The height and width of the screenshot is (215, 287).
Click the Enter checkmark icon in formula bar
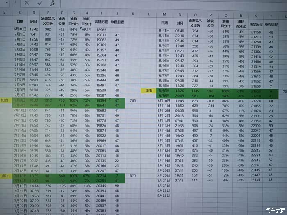click(x=39, y=3)
